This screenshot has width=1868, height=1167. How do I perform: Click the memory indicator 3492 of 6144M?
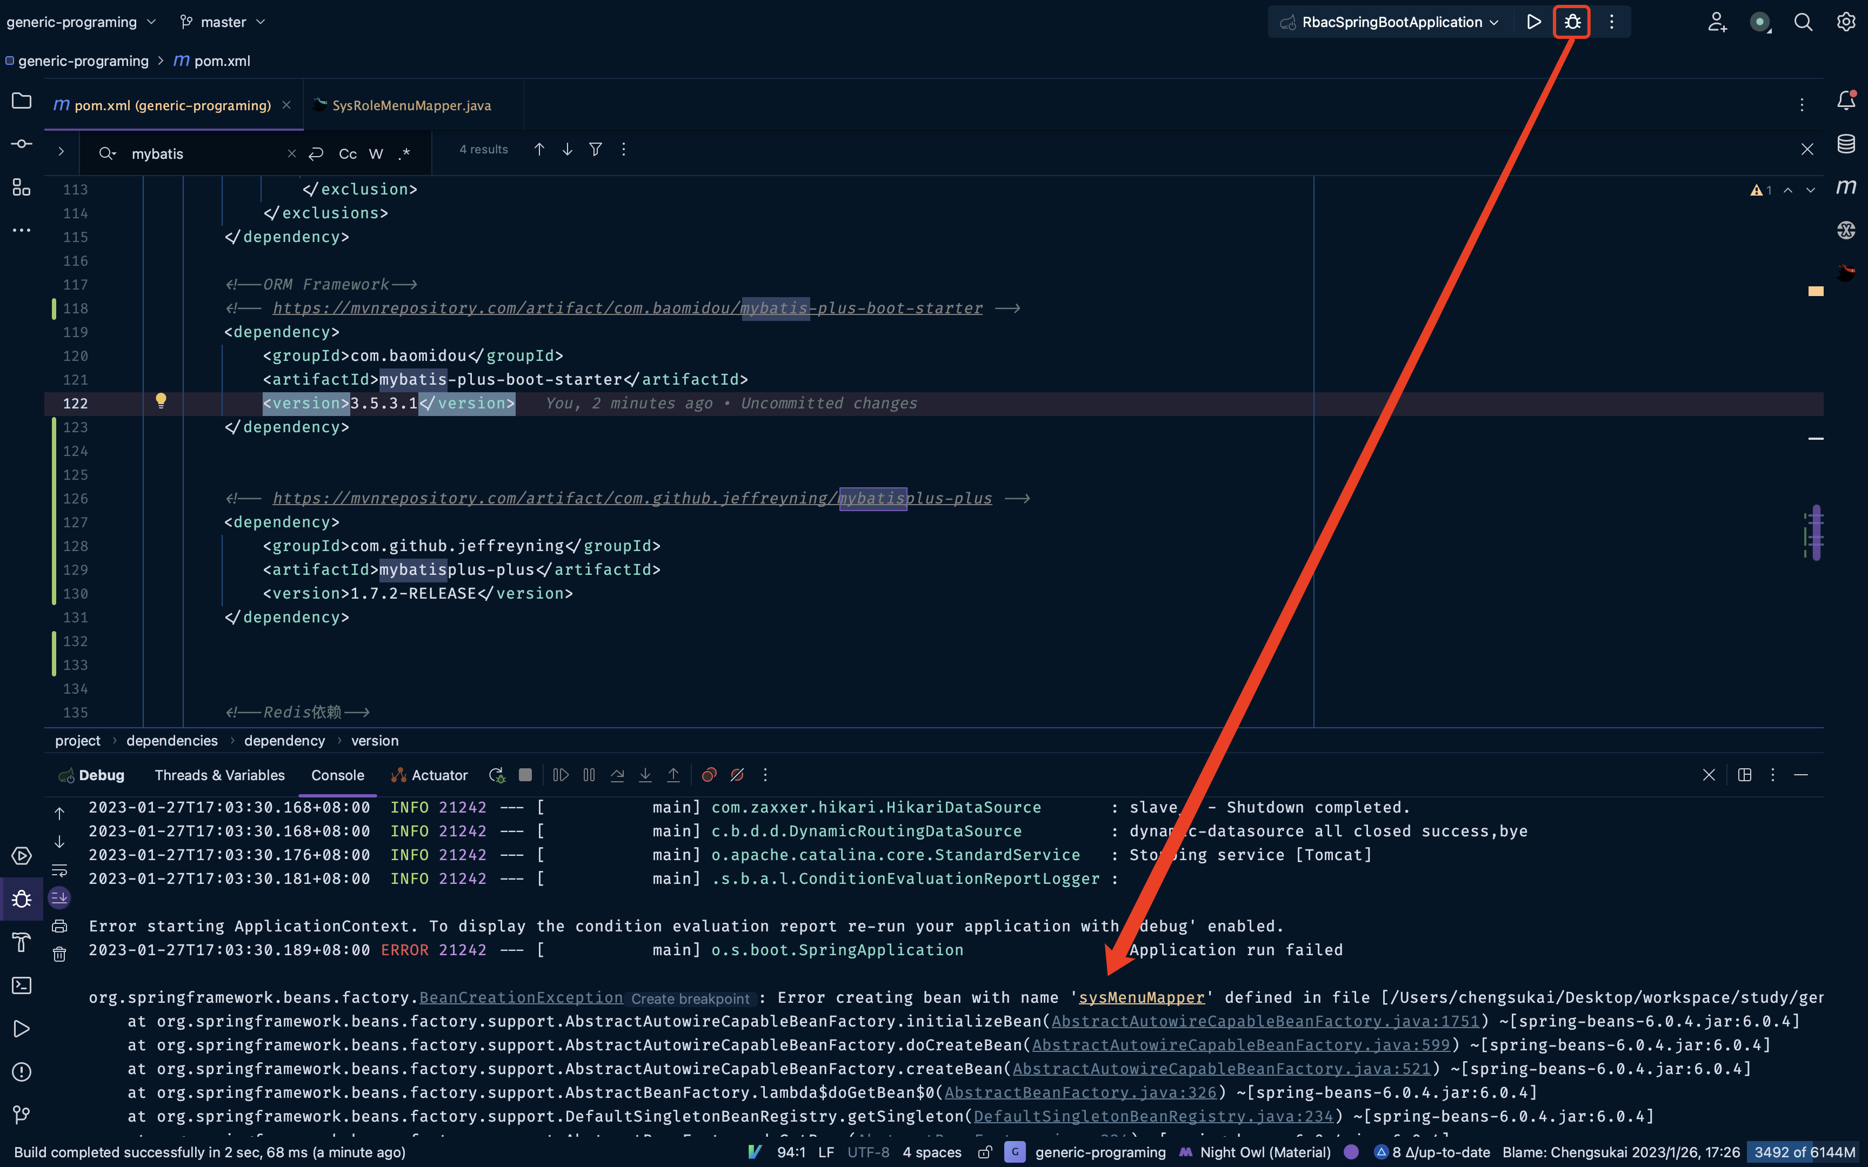1804,1151
